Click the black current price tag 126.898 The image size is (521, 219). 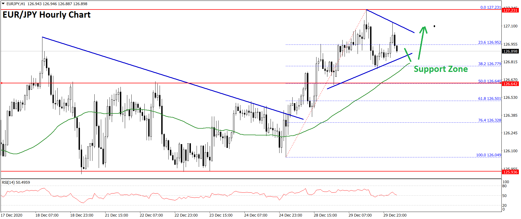pos(510,51)
